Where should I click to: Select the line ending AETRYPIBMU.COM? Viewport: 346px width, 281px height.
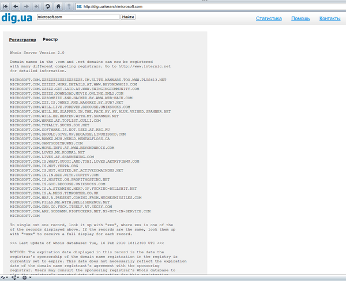tap(74, 162)
